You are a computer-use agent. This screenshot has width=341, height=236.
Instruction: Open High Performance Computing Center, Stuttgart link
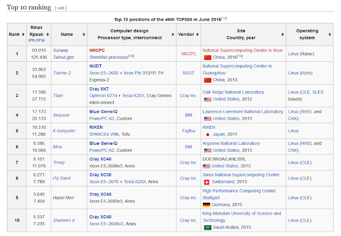(239, 194)
